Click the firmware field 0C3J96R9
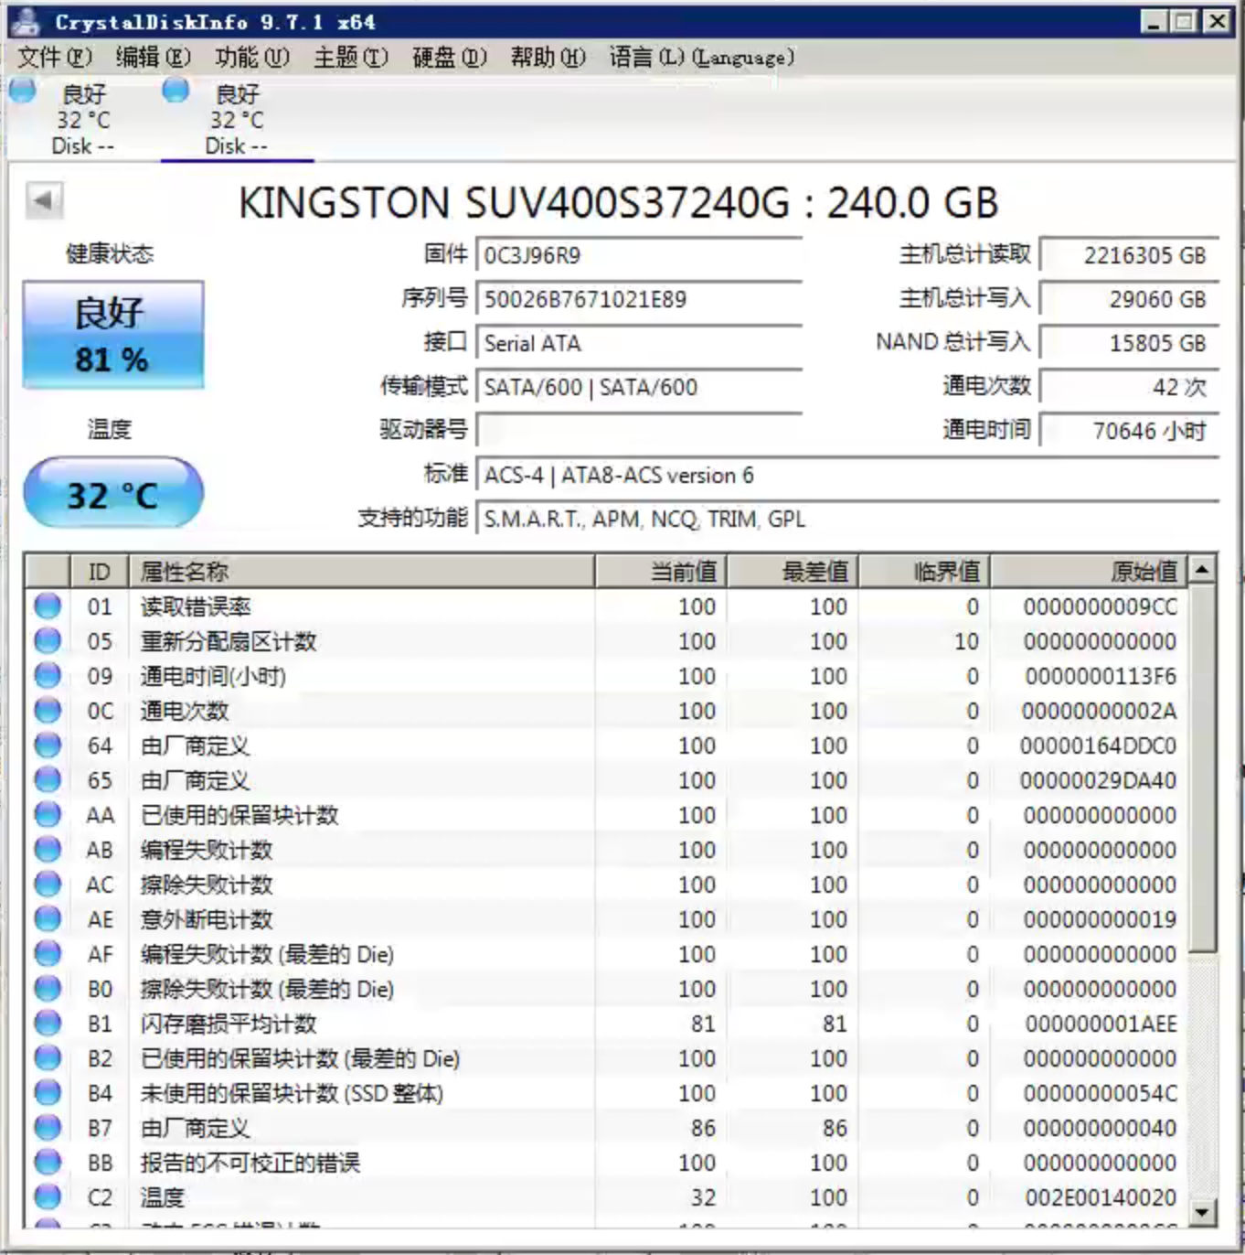The image size is (1245, 1255). [x=638, y=255]
